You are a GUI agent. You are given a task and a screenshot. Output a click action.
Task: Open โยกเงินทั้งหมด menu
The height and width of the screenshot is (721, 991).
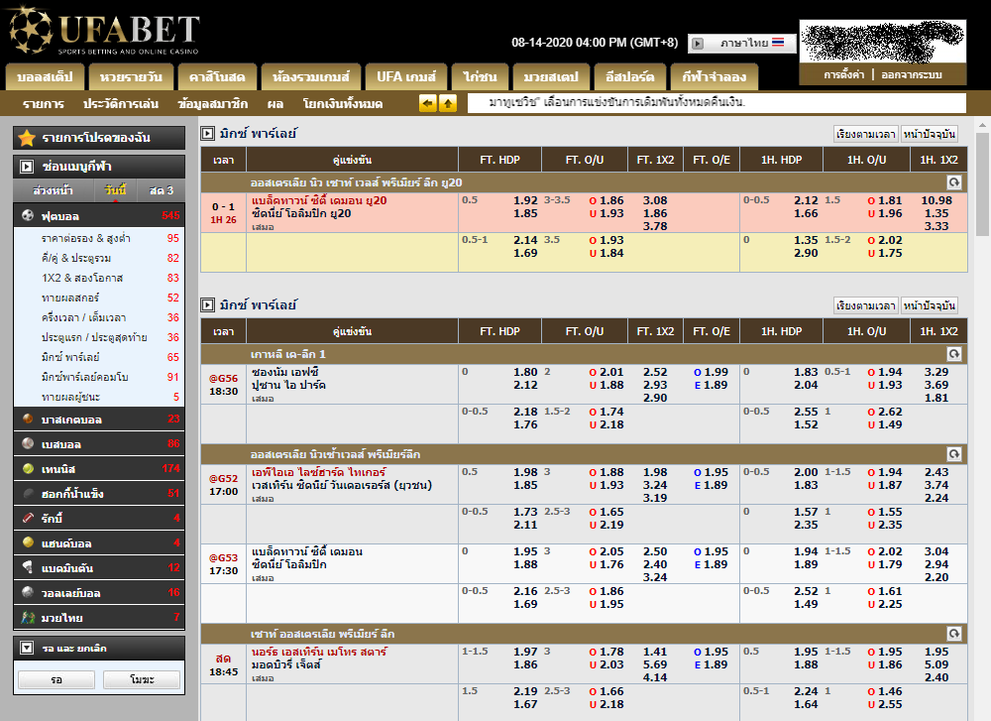point(343,104)
